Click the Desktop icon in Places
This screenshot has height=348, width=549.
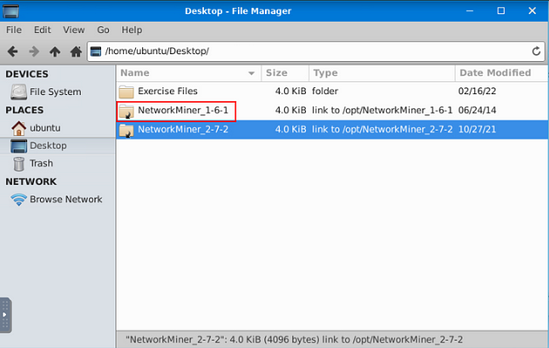(x=18, y=146)
